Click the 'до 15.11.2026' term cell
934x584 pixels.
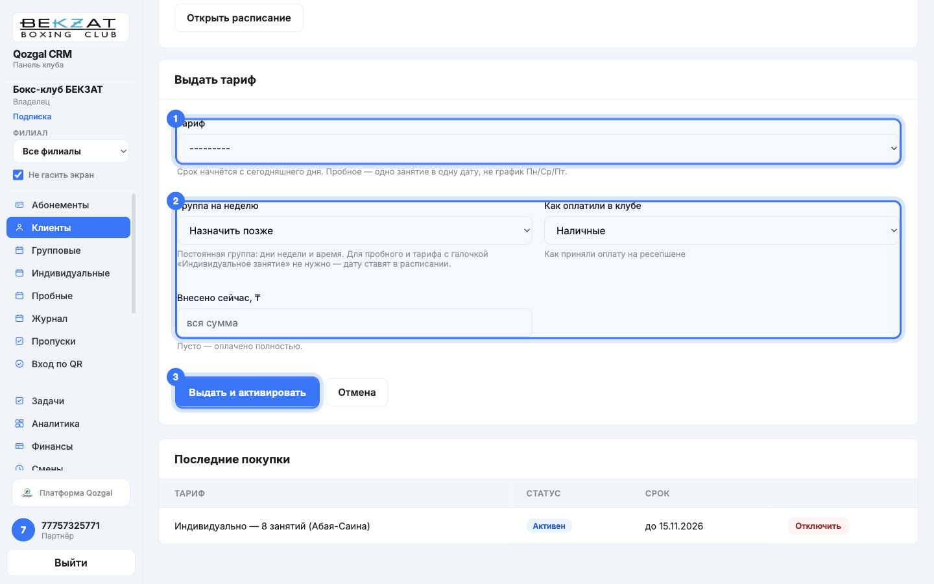pyautogui.click(x=674, y=526)
